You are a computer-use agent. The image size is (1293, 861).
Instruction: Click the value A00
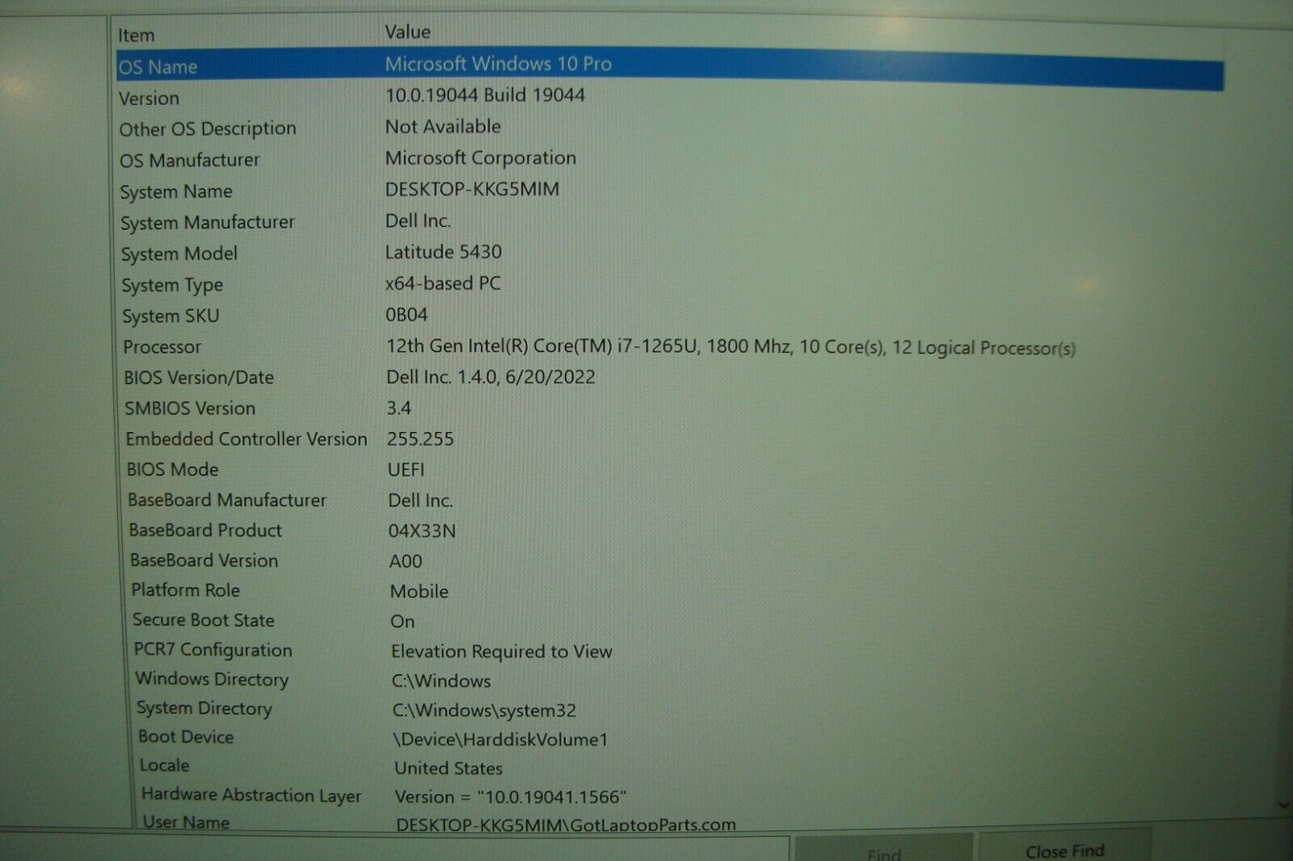(406, 561)
